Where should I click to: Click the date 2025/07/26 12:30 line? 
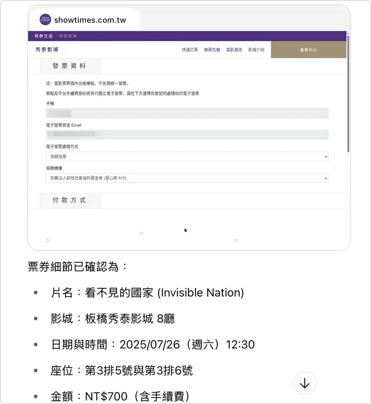point(153,344)
